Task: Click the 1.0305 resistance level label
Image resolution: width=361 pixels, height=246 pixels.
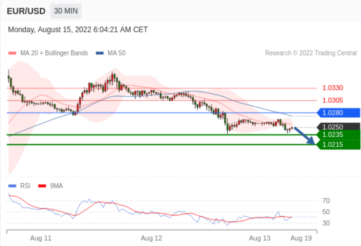Action: [333, 100]
